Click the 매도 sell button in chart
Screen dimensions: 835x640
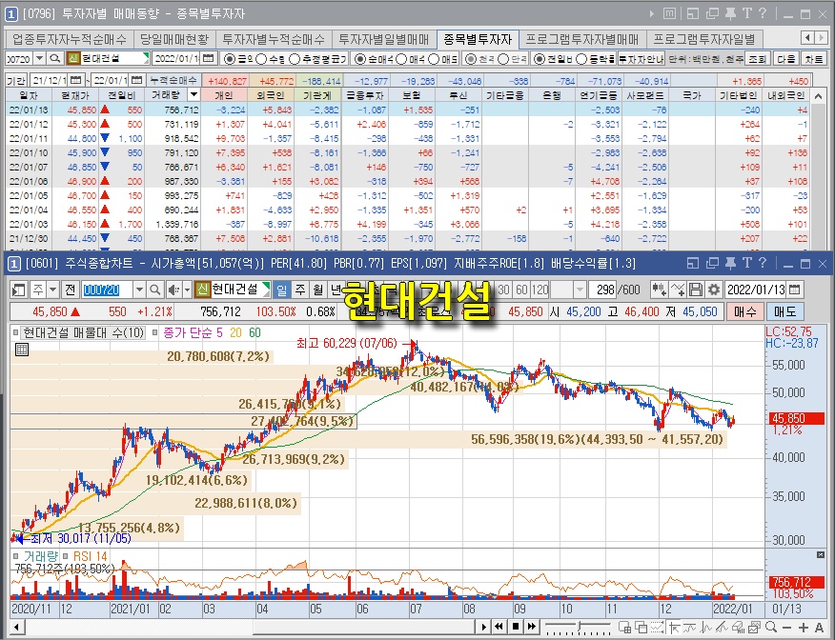[x=784, y=311]
